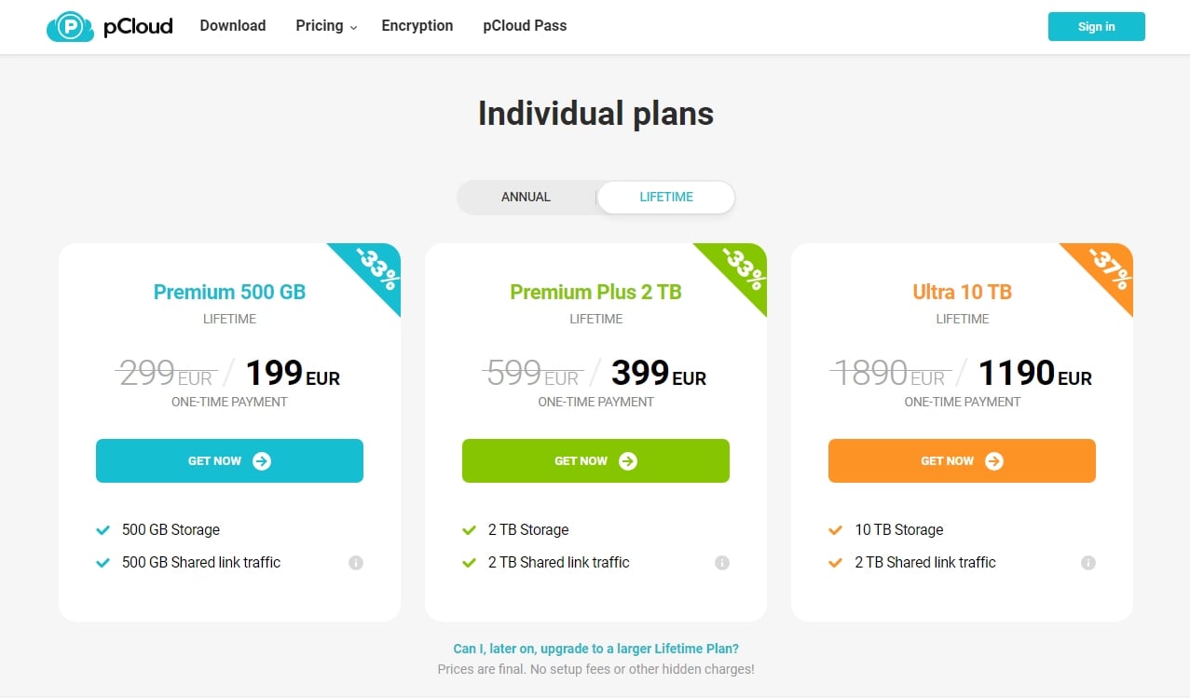Screen dimensions: 1190x698
Task: Expand the Pricing dropdown chevron
Action: click(353, 28)
